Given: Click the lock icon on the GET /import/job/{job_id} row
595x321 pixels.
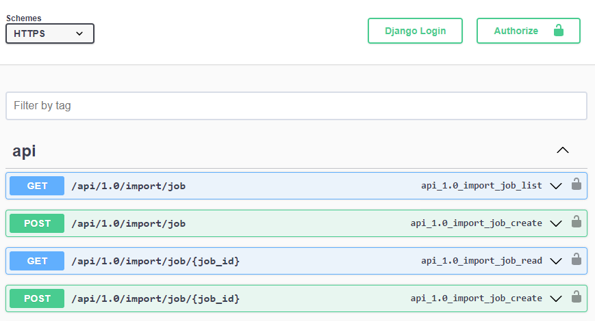Looking at the screenshot, I should 577,260.
